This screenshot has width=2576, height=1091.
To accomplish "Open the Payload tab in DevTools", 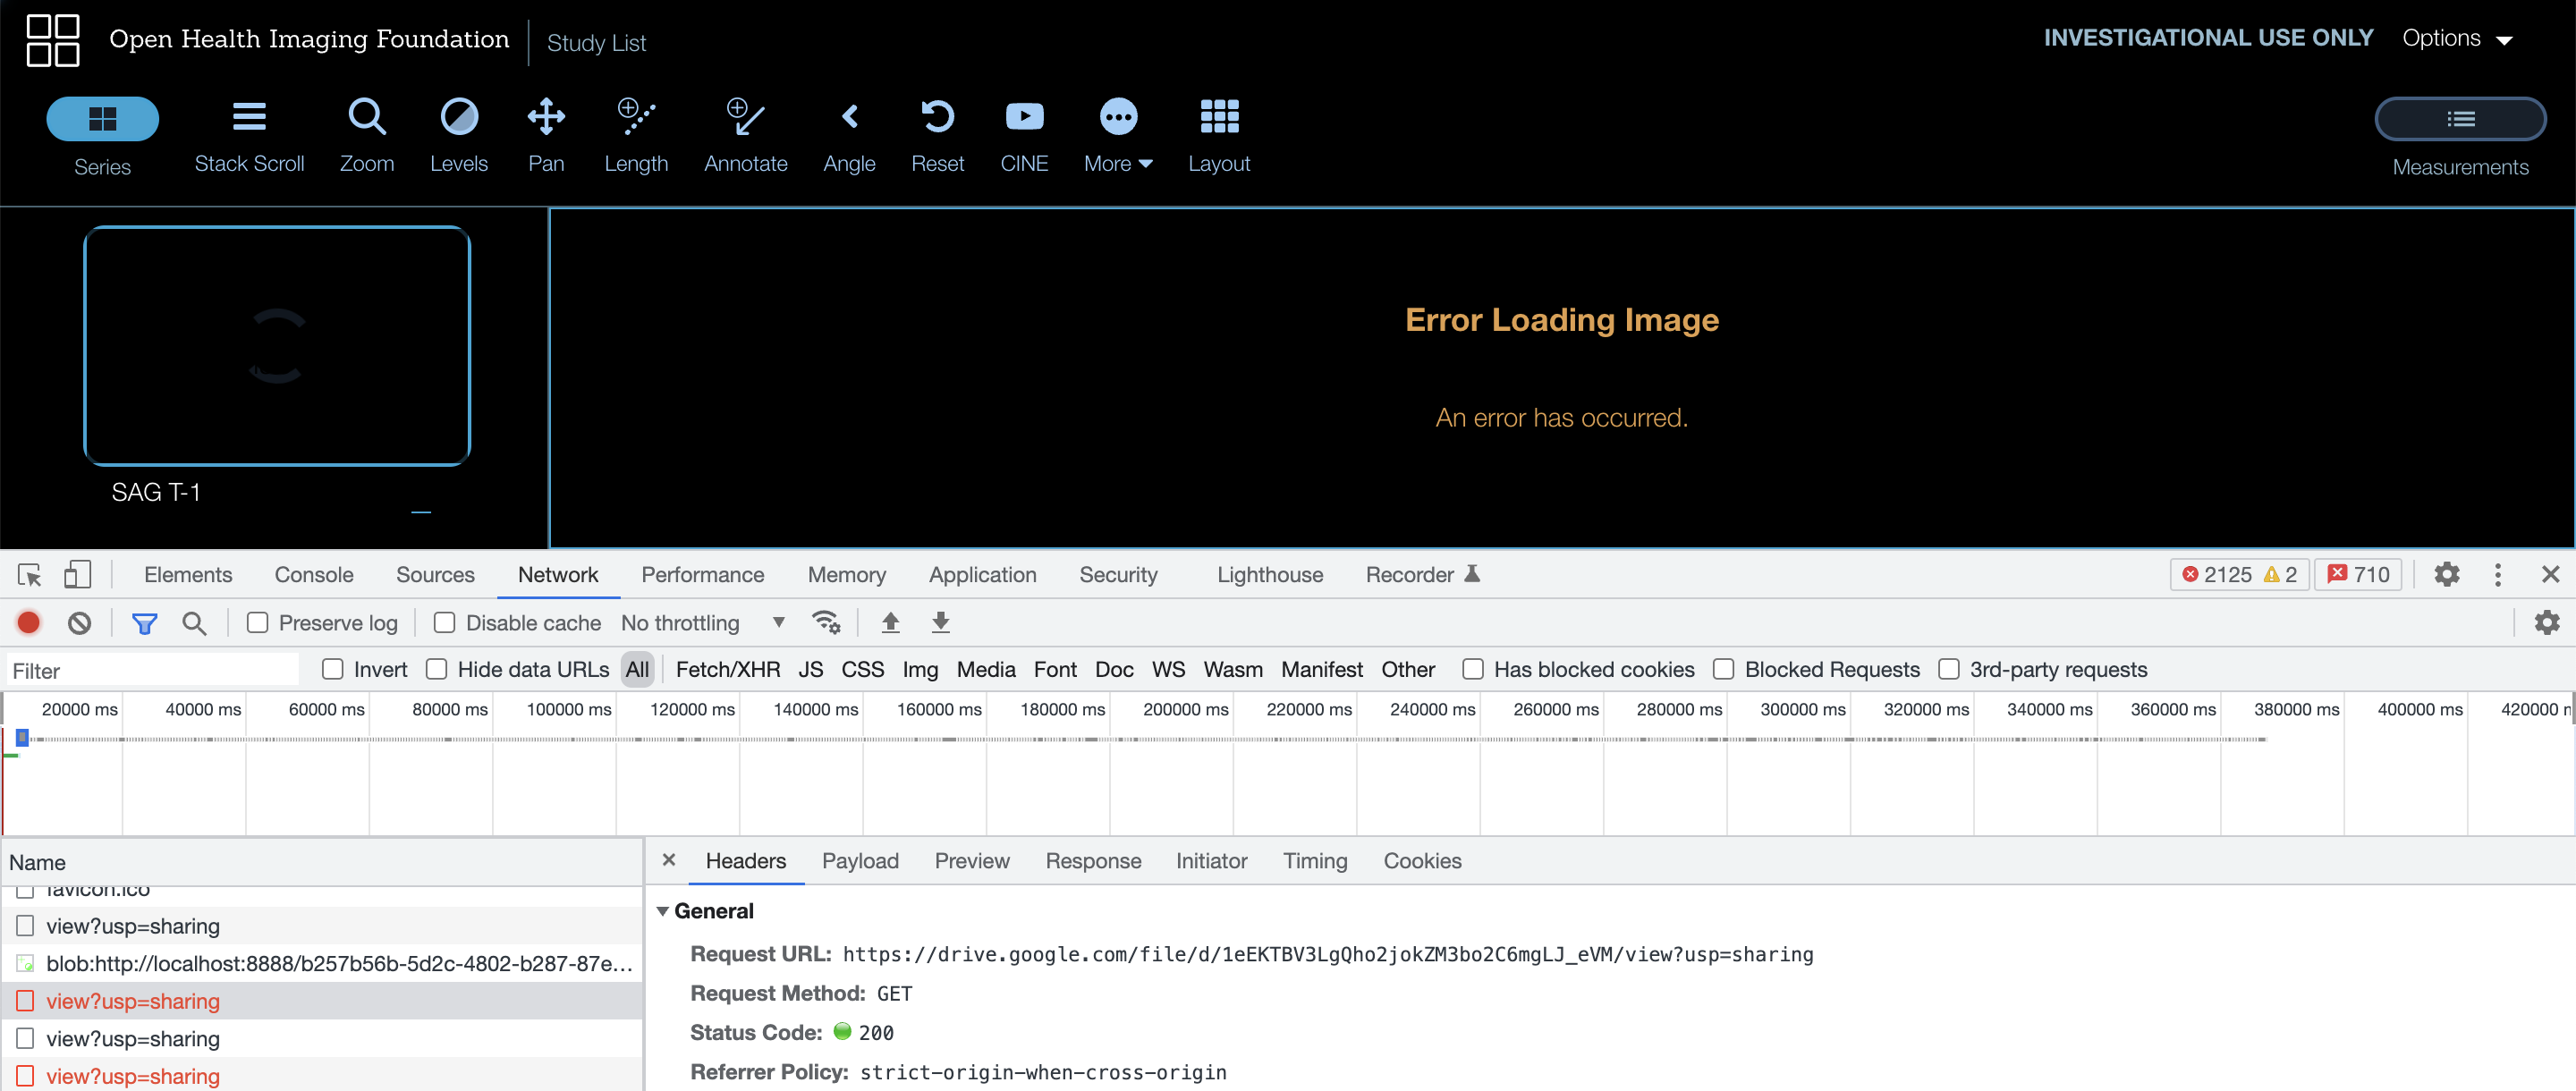I will [x=860, y=861].
